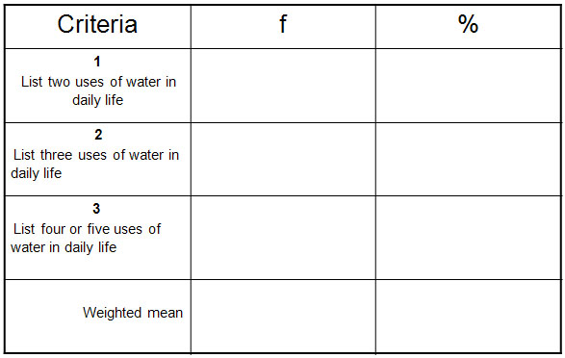Click the Criteria column header
Viewport: 565px width, 358px height.
[x=97, y=27]
